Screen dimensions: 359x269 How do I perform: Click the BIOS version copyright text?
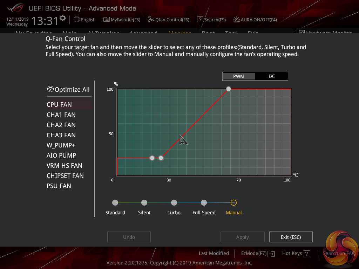coord(179,263)
